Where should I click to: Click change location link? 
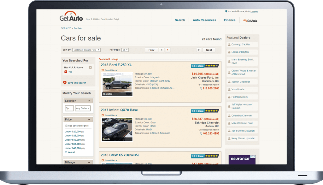pos(254,11)
